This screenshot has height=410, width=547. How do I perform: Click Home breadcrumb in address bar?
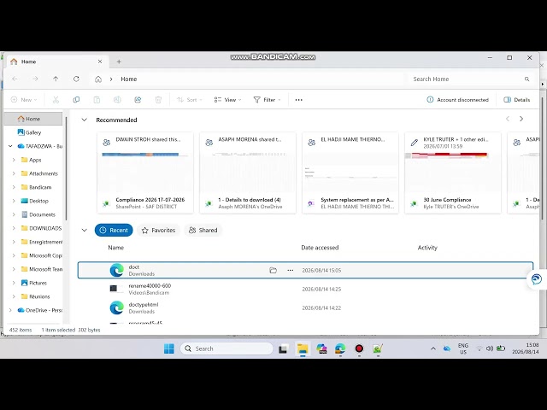coord(129,79)
